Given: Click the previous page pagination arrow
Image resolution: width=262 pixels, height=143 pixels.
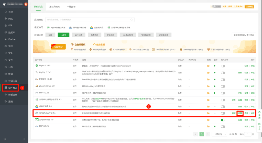Looking at the screenshot, I should click(196, 134).
